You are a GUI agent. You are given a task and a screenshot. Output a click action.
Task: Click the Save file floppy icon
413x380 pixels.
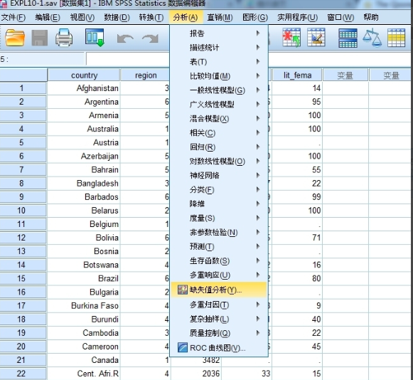pos(40,38)
